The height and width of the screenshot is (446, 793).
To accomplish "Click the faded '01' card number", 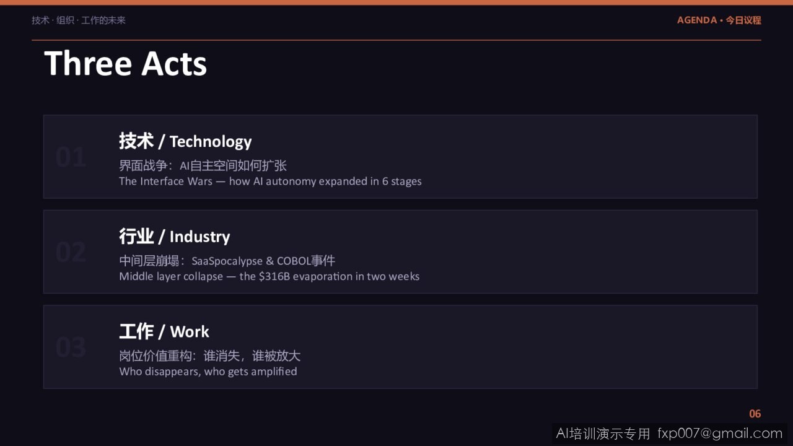I will (x=71, y=157).
